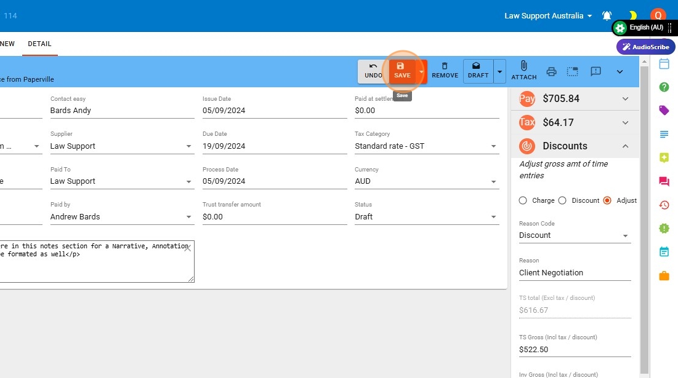Screen dimensions: 678x378
Task: Switch to the DETAIL tab
Action: pyautogui.click(x=39, y=44)
